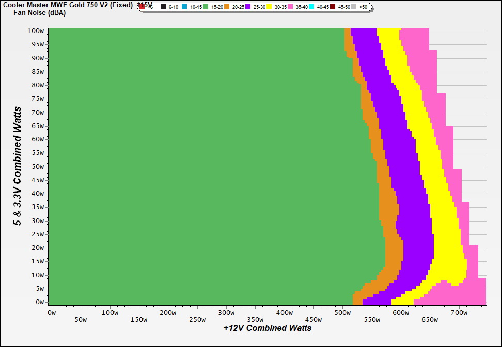Screen dimensions: 502x347
Task: Select the yellow 30-35 legend swatch
Action: (269, 7)
